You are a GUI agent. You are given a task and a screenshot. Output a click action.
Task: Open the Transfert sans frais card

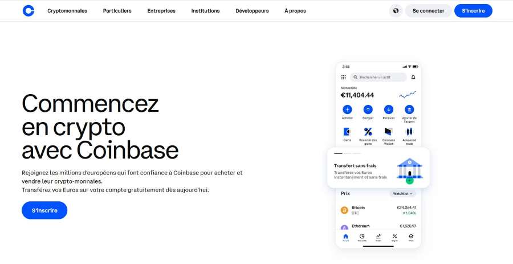(x=378, y=168)
